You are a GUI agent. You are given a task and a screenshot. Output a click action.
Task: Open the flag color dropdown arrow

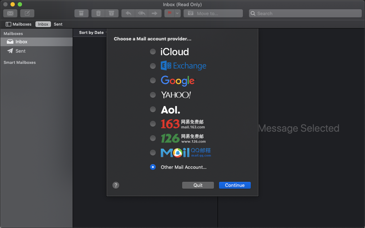coord(177,13)
